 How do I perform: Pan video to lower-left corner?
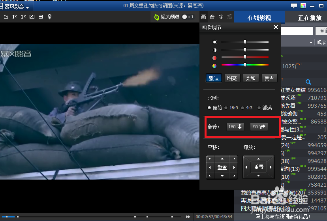click(210, 176)
